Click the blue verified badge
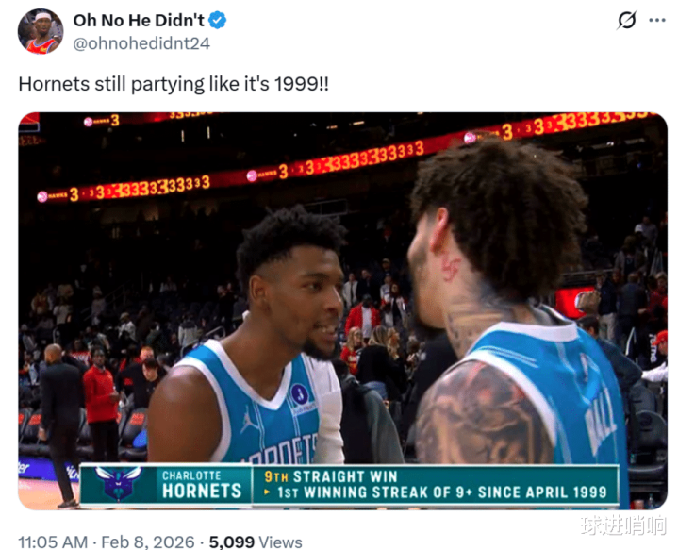The width and height of the screenshot is (678, 550). tap(218, 21)
